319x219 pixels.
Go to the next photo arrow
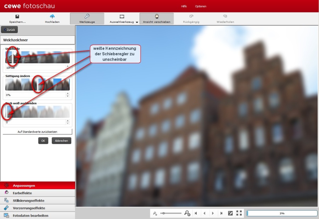click(x=213, y=213)
